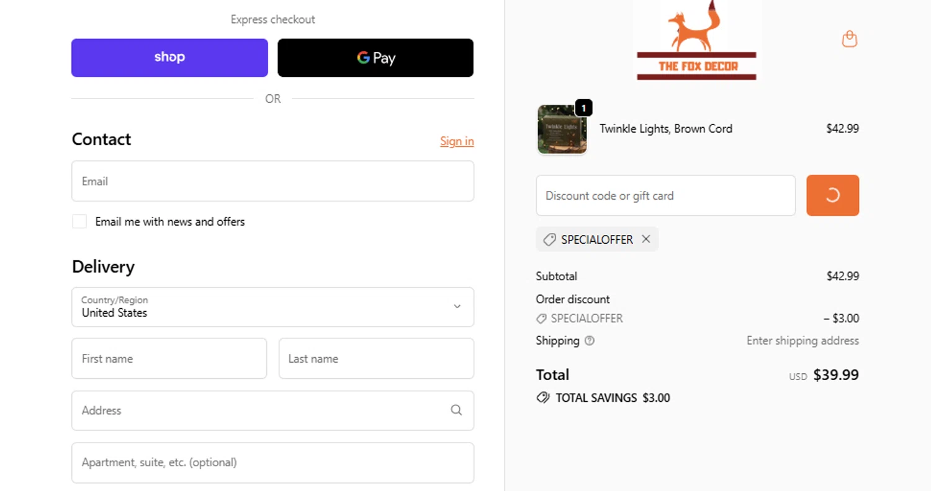Focus the Email input field
Viewport: 931px width, 491px height.
pos(273,181)
